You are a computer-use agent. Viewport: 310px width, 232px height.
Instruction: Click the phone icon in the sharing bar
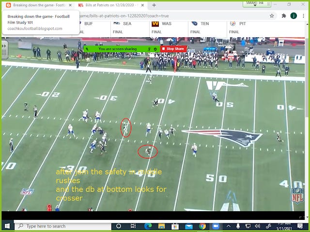(87, 49)
